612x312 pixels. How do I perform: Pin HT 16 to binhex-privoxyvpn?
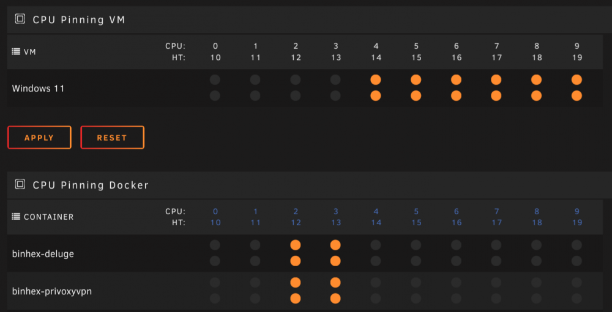pyautogui.click(x=457, y=299)
